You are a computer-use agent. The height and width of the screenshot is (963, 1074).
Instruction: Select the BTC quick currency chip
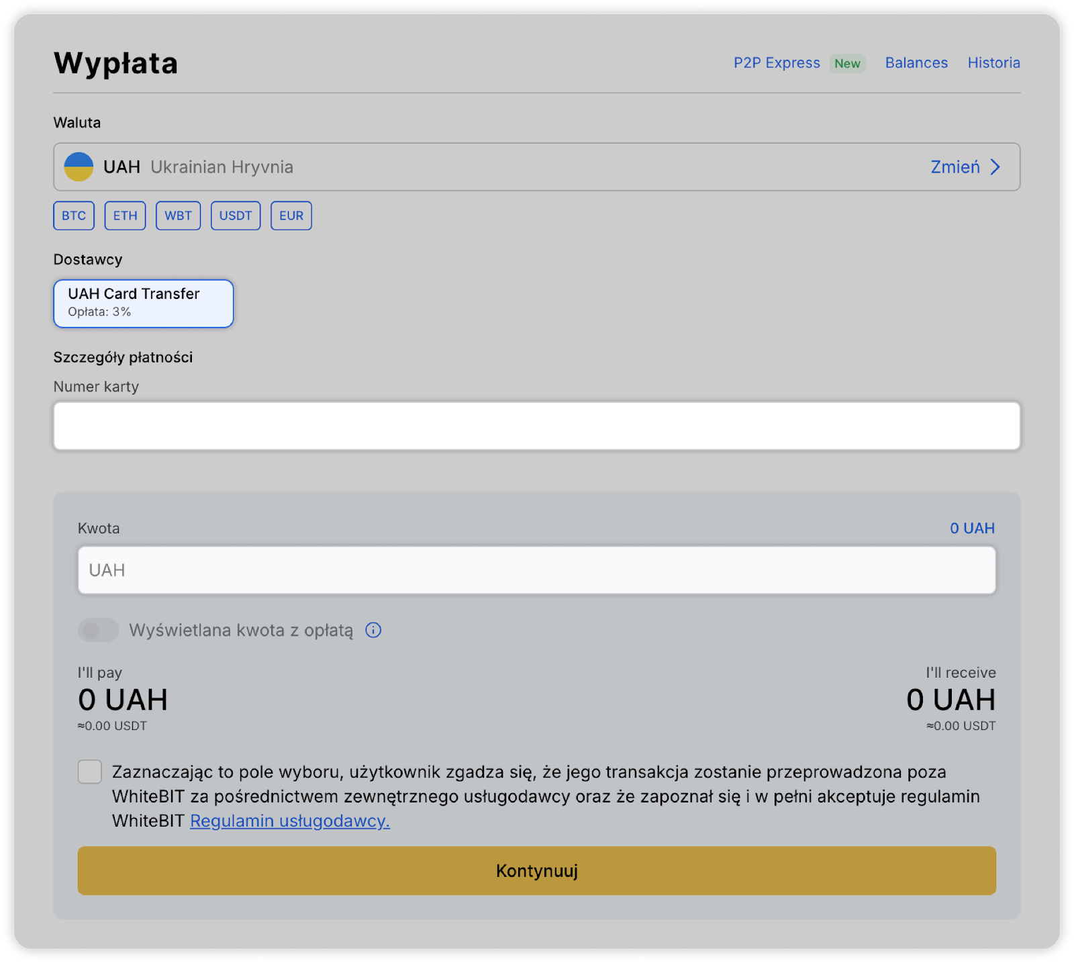74,216
